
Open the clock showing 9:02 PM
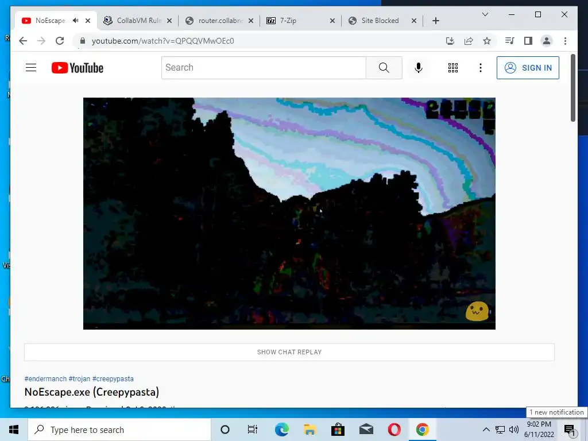(539, 430)
